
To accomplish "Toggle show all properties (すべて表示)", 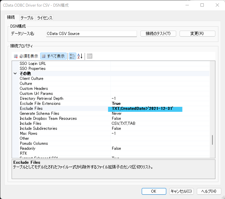I will coord(53,56).
